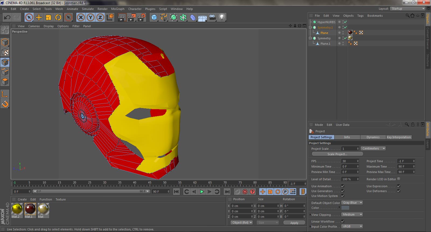Open the Default Object Color Gray-Blue dropdown
The width and height of the screenshot is (431, 232).
(x=352, y=203)
